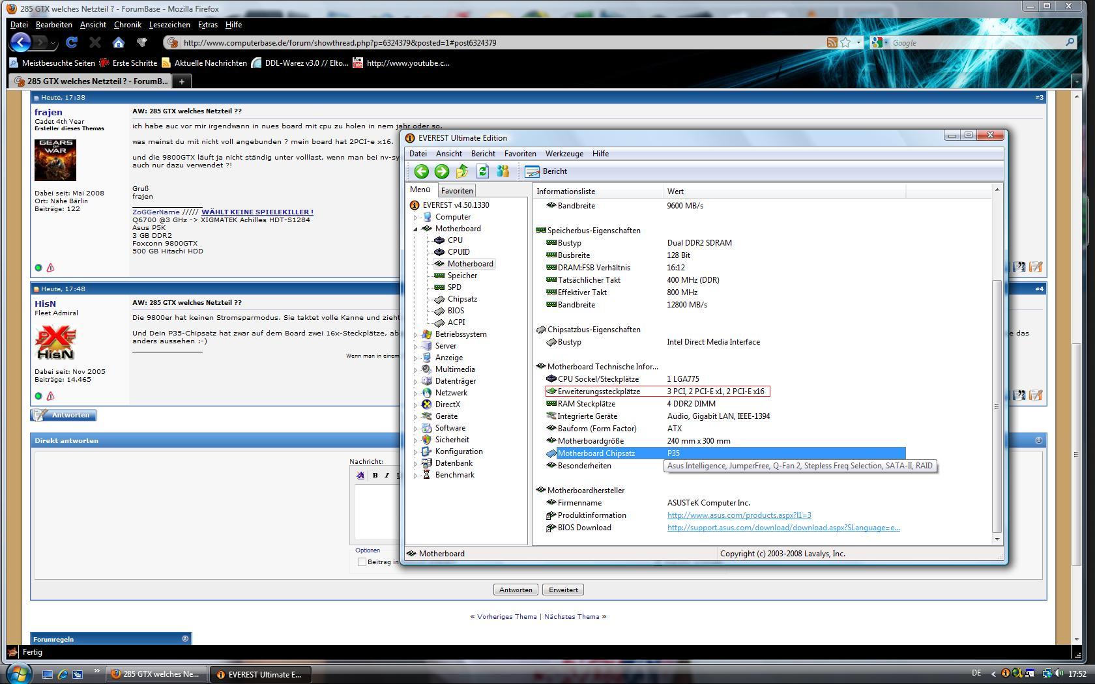Report frajen's post with the warning icon

50,268
